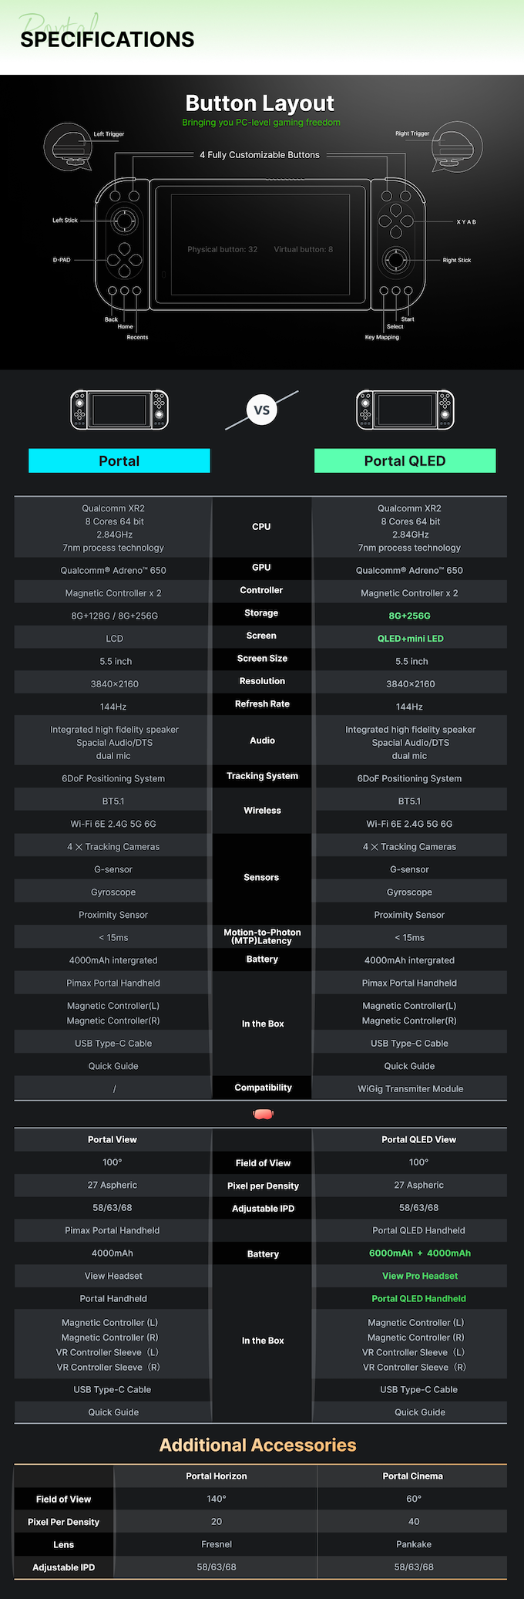Viewport: 524px width, 1599px height.
Task: Click the Portal Horizon column header
Action: pos(217,1476)
